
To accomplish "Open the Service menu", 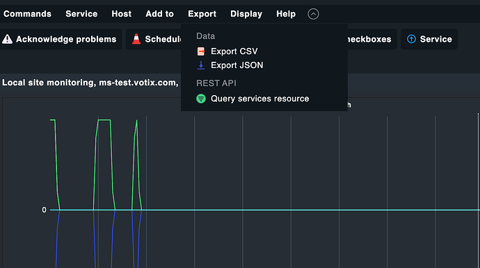I will click(81, 14).
